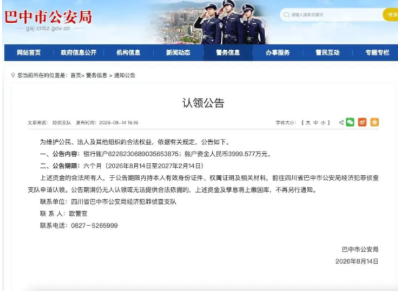Image resolution: width=398 pixels, height=291 pixels.
Task: Click the contact phone 0827-5265999
Action: (x=94, y=226)
